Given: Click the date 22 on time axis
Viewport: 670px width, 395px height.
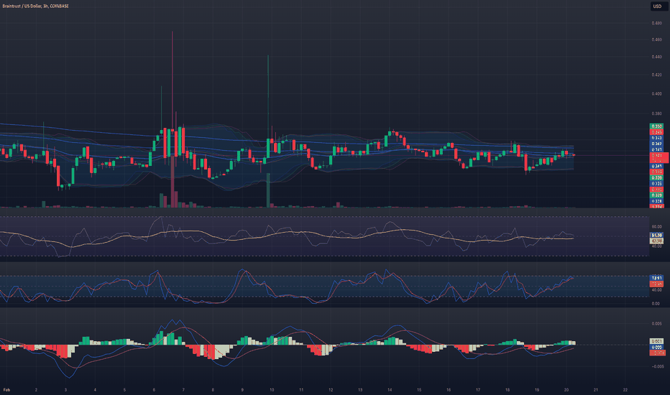Looking at the screenshot, I should click(x=625, y=390).
